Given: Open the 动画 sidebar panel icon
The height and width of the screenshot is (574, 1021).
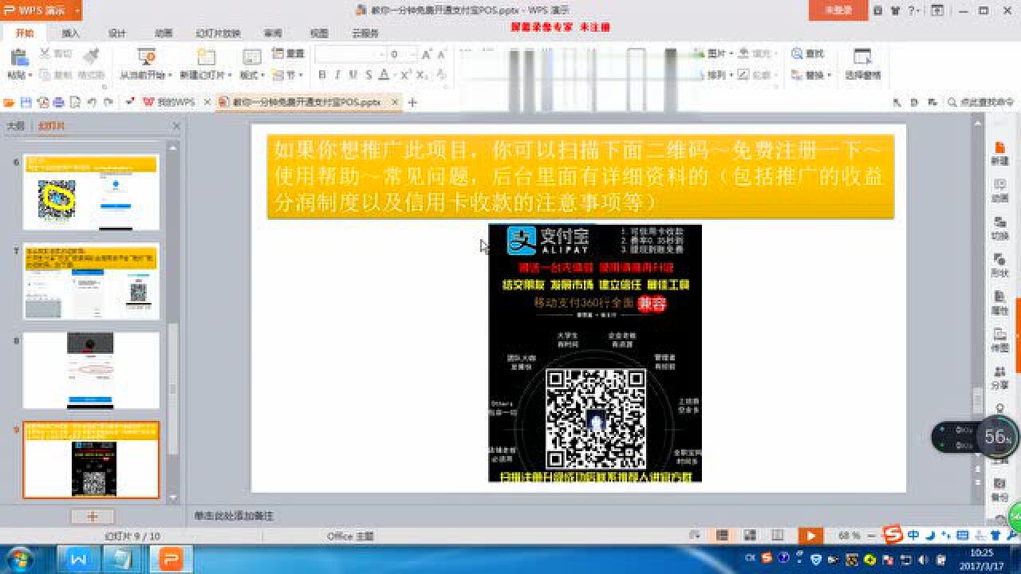Looking at the screenshot, I should click(999, 190).
